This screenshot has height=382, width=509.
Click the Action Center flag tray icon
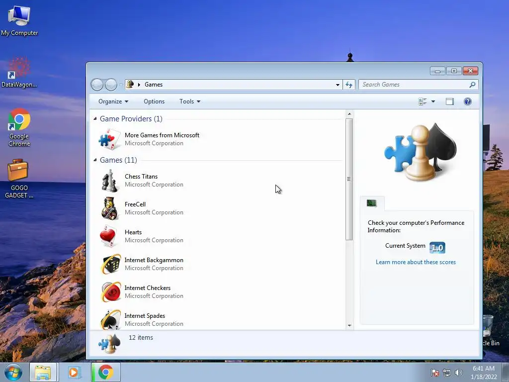pyautogui.click(x=435, y=373)
